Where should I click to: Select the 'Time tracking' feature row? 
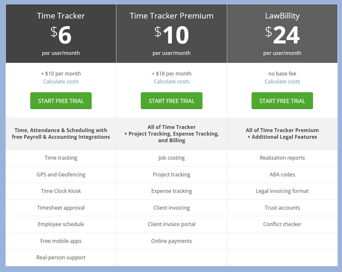tap(61, 158)
